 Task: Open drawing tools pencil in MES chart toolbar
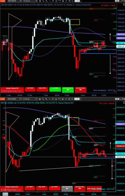click(43, 1)
